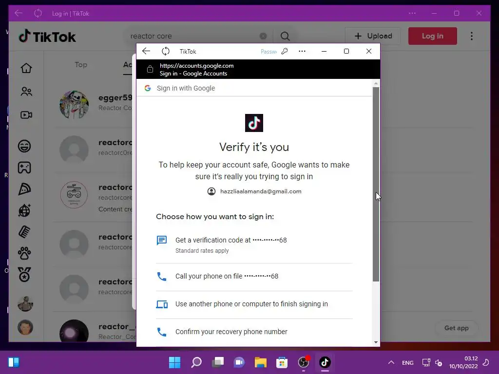Select Use another phone or computer option
The height and width of the screenshot is (374, 499).
coord(254,304)
